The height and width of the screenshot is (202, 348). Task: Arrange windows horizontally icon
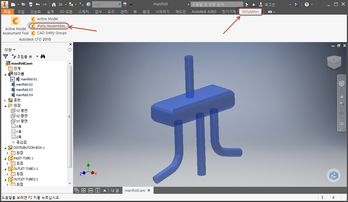91,191
